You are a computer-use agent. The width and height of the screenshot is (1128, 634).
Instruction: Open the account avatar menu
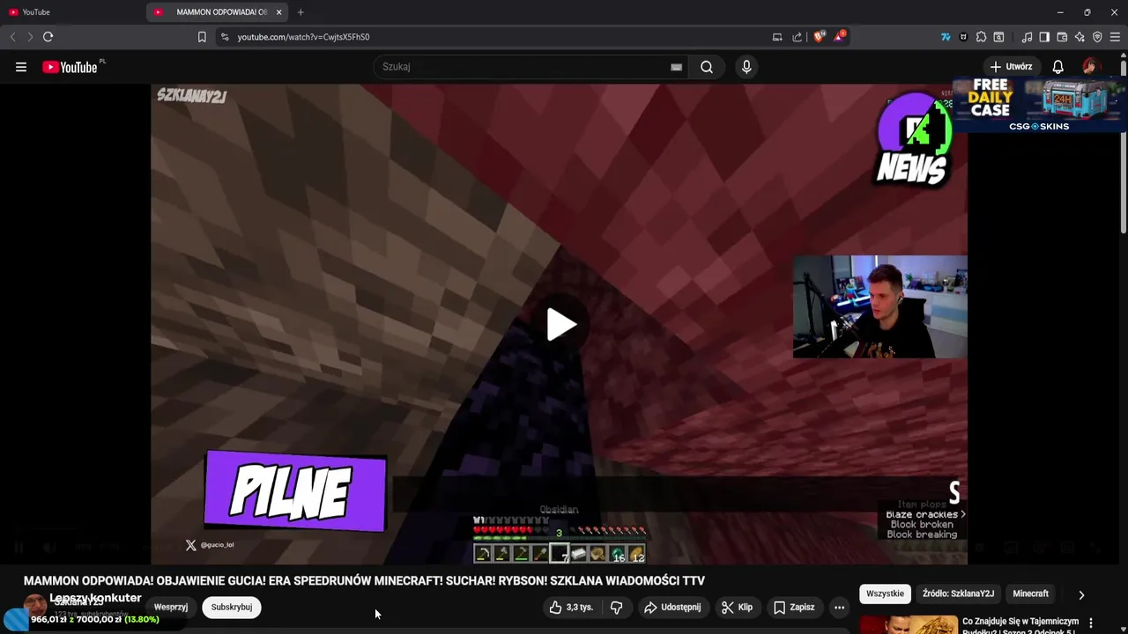coord(1090,67)
